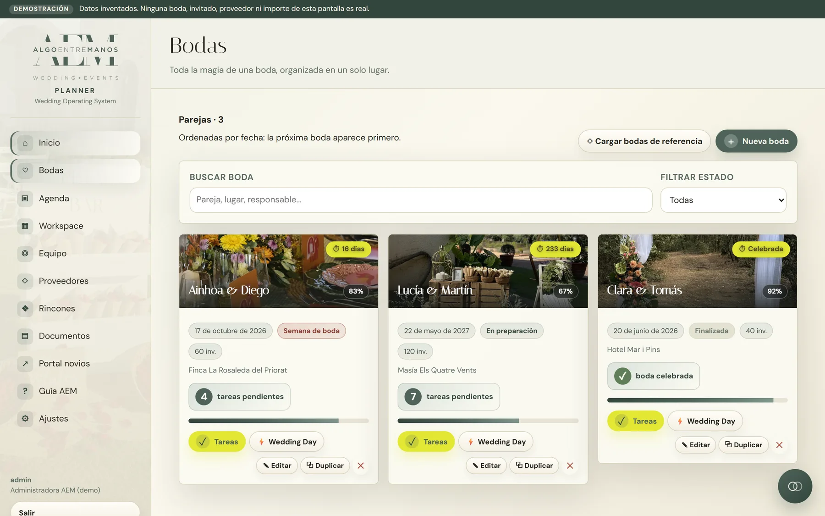Image resolution: width=825 pixels, height=516 pixels.
Task: Click the progress bar on Lucía & Martín card
Action: point(488,421)
